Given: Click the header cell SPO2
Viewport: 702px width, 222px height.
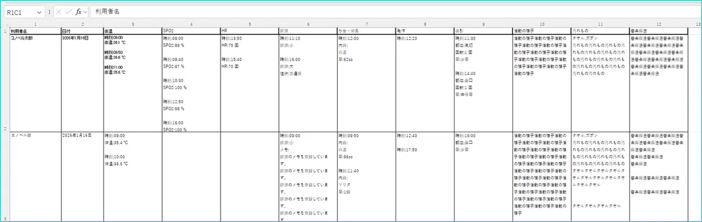Looking at the screenshot, I should pyautogui.click(x=191, y=31).
